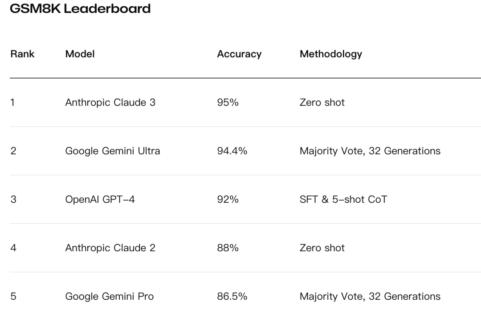The image size is (481, 318).
Task: Click the GSM8K Leaderboard title
Action: pyautogui.click(x=80, y=8)
